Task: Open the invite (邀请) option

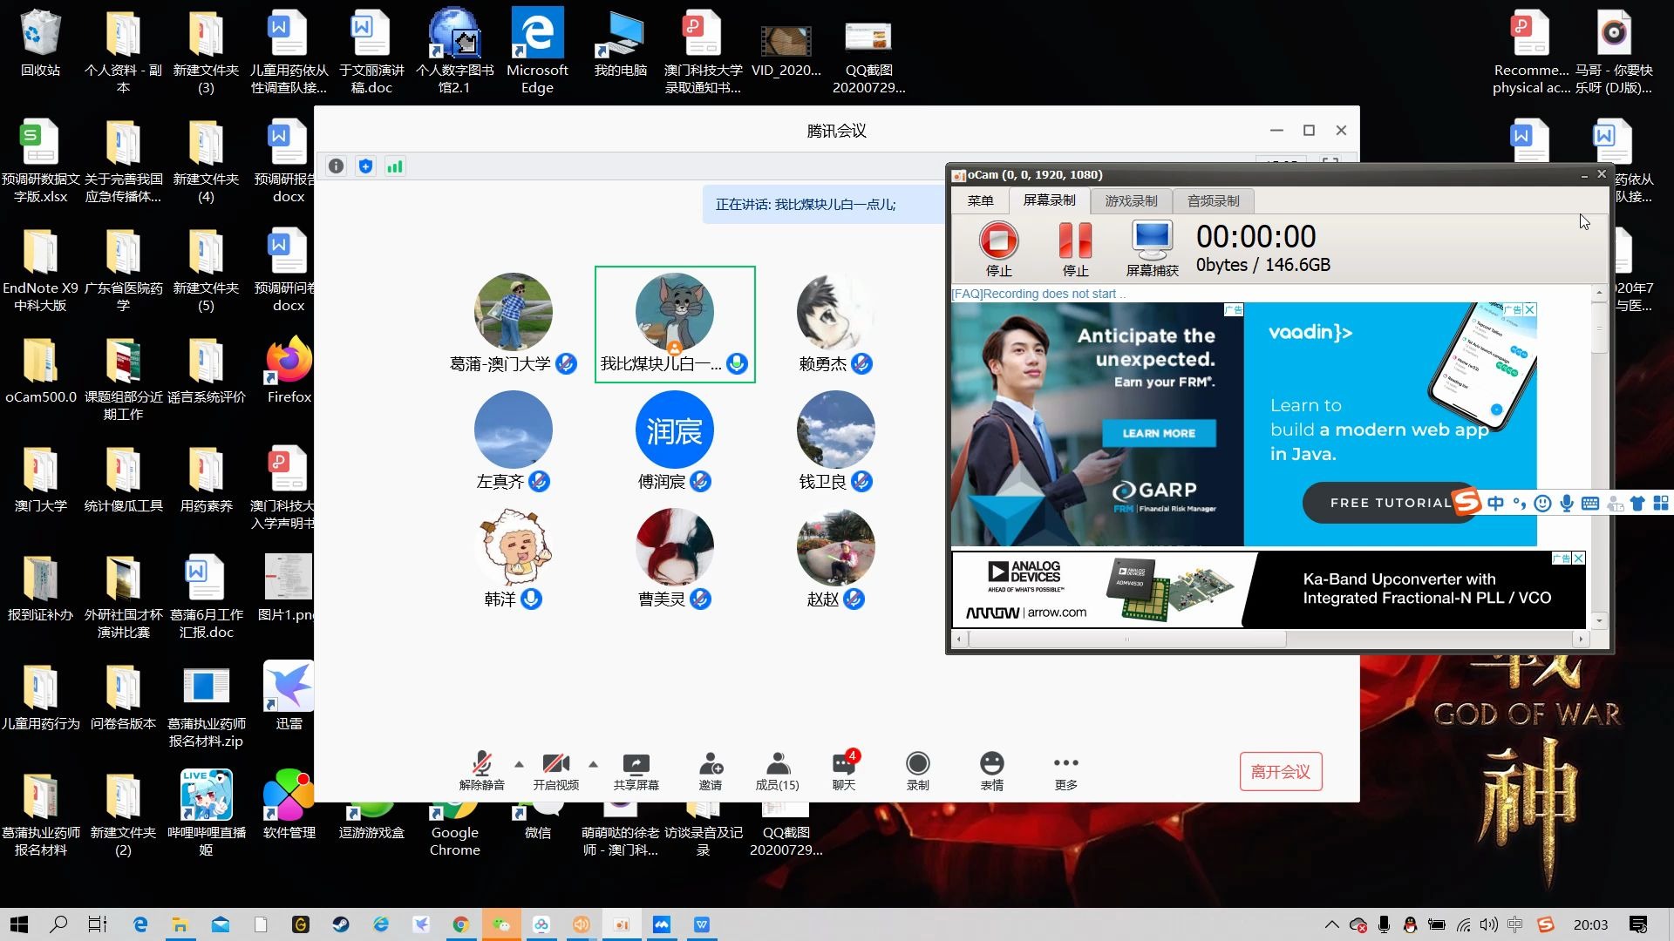Action: click(x=711, y=770)
